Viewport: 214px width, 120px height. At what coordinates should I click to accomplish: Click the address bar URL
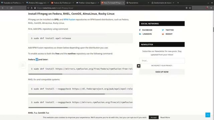tap(55, 8)
